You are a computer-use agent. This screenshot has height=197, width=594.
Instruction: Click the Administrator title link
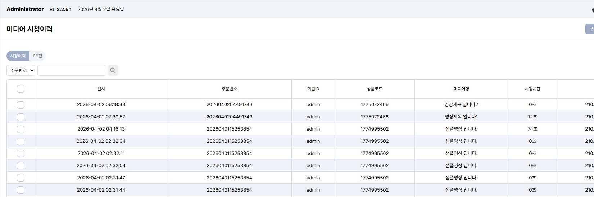pos(25,9)
